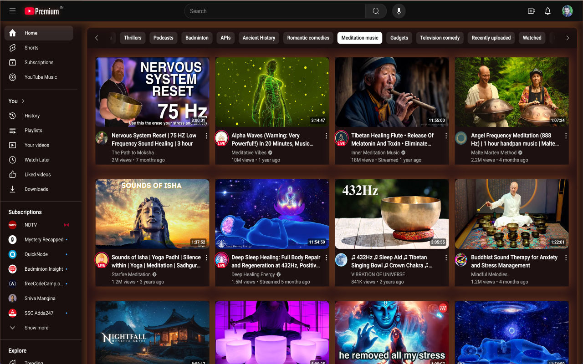Open Mystery Recapped subscription
Viewport: 583px width, 364px height.
39,240
